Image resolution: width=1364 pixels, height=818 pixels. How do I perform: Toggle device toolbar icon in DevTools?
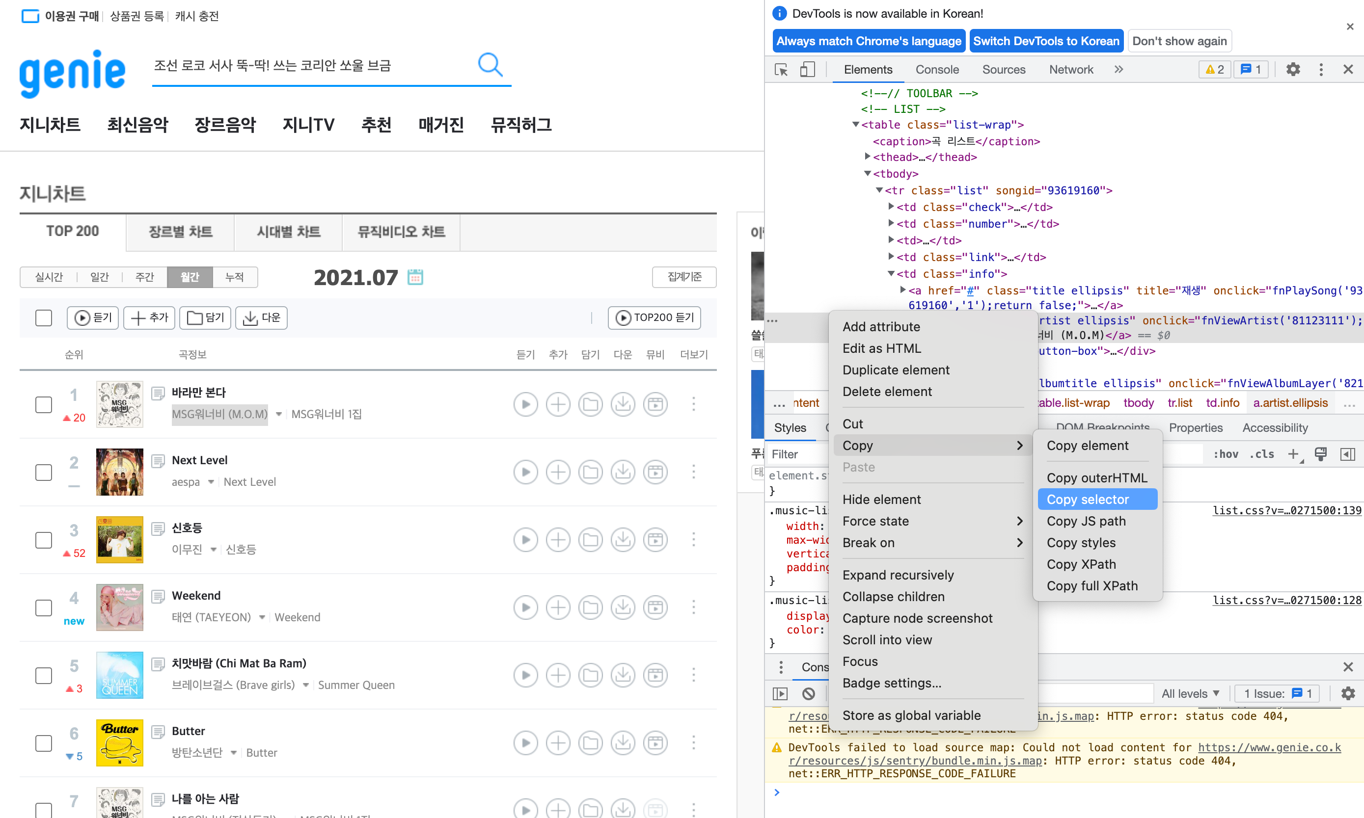(807, 70)
